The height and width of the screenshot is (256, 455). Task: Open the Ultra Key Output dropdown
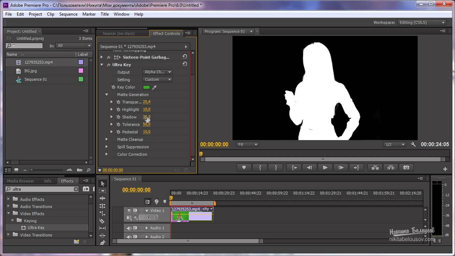click(157, 72)
